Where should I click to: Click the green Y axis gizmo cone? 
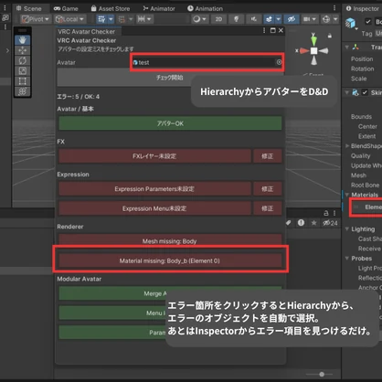(313, 40)
